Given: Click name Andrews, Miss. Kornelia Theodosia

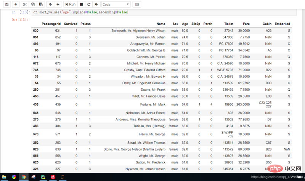Looking at the screenshot, I should click(140, 119).
